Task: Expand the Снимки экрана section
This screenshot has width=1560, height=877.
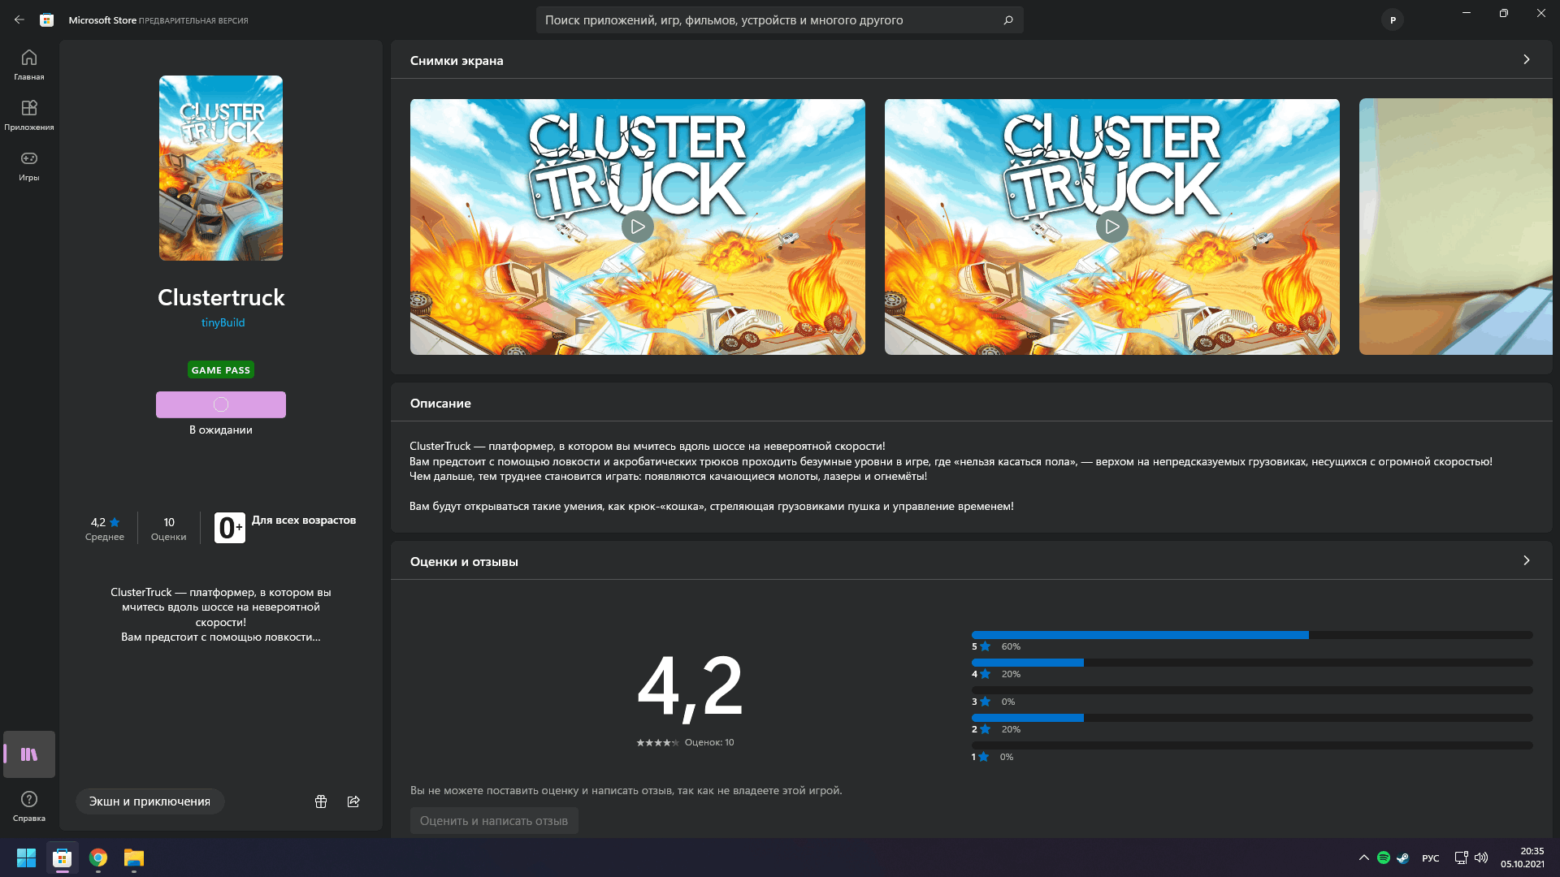Action: [x=1527, y=59]
